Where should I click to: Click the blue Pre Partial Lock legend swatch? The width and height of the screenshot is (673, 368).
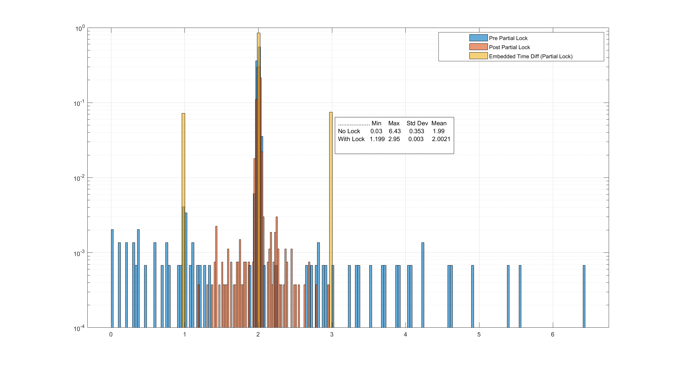[x=478, y=38]
